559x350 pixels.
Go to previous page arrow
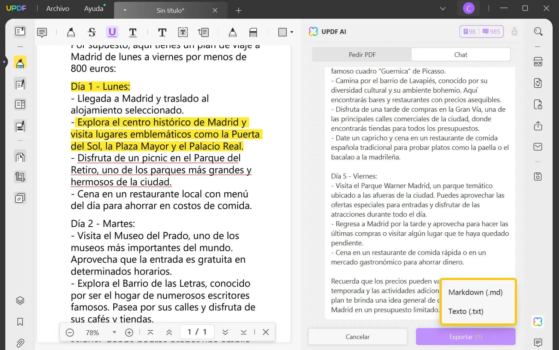[169, 332]
